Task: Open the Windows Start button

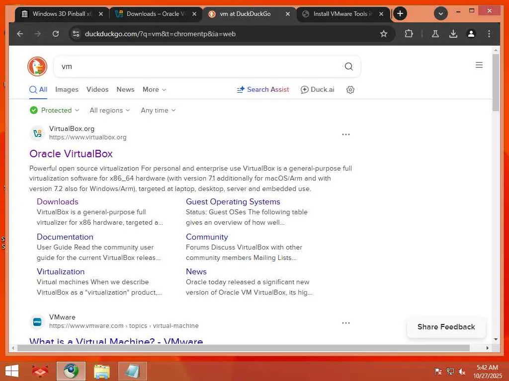Action: coord(12,371)
